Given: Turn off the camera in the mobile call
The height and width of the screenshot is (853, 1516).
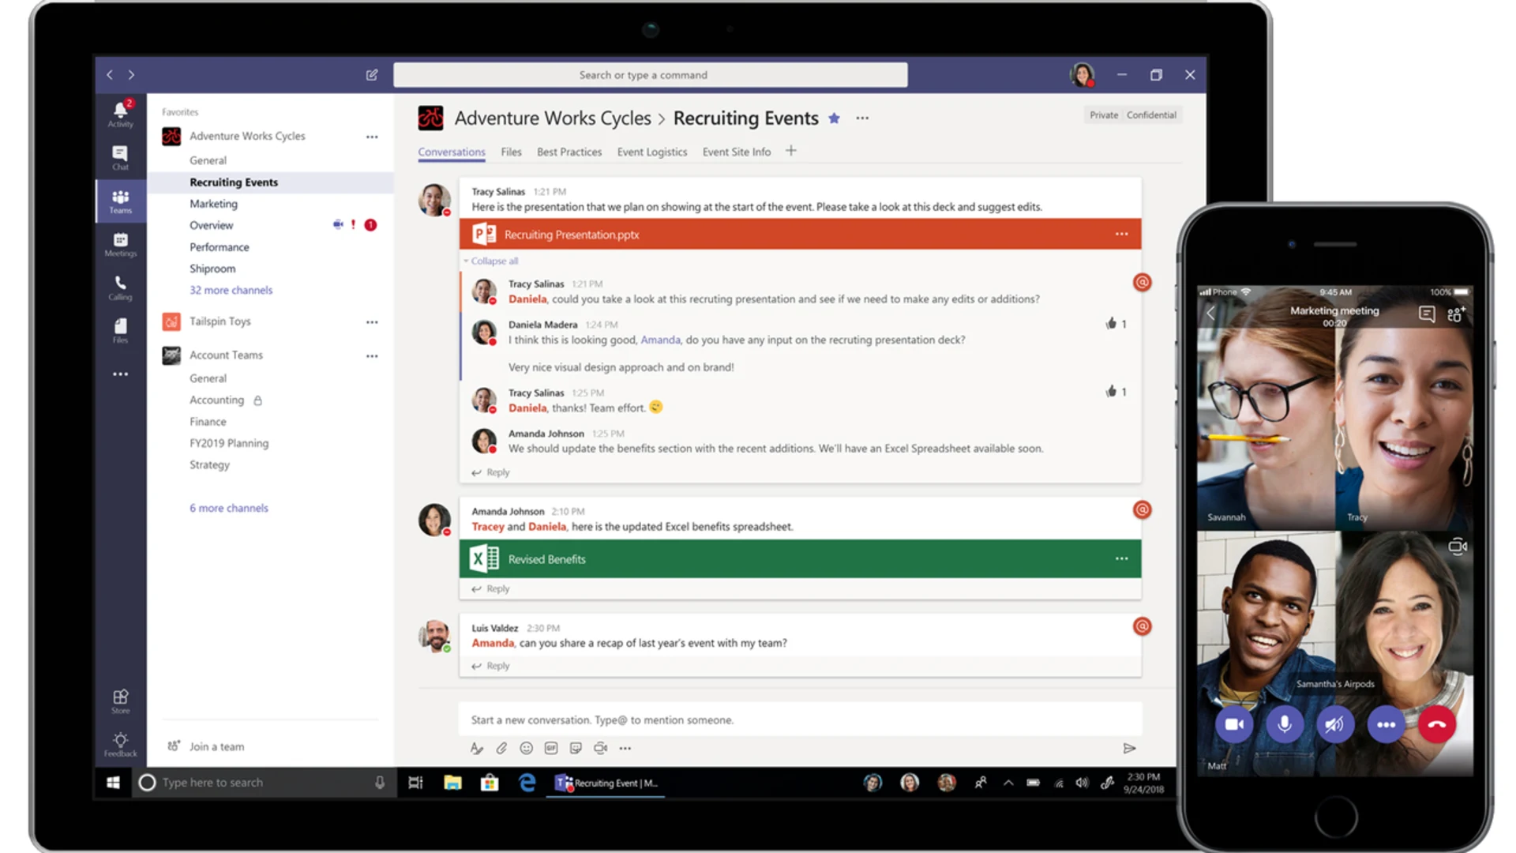Looking at the screenshot, I should click(1234, 724).
